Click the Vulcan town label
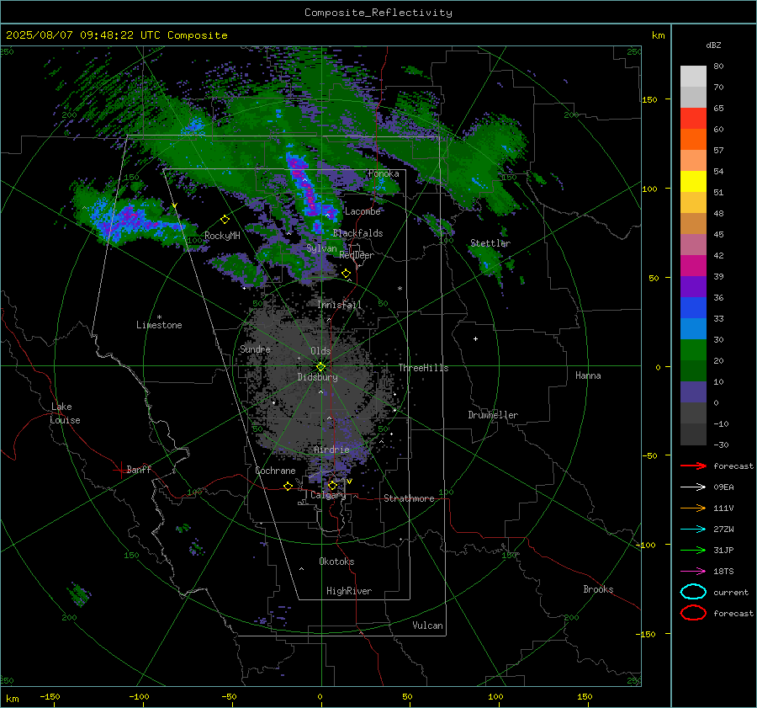This screenshot has width=757, height=708. coord(427,625)
